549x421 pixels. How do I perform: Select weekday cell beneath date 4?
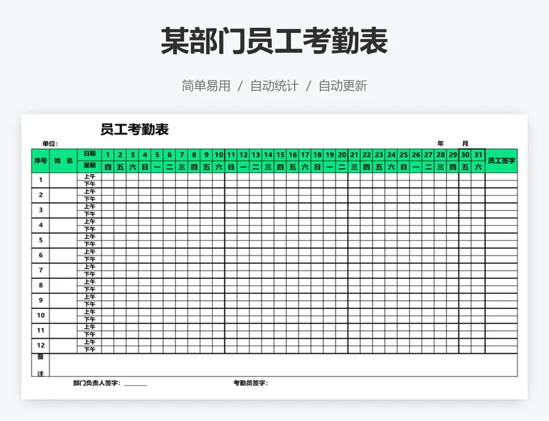tap(145, 167)
